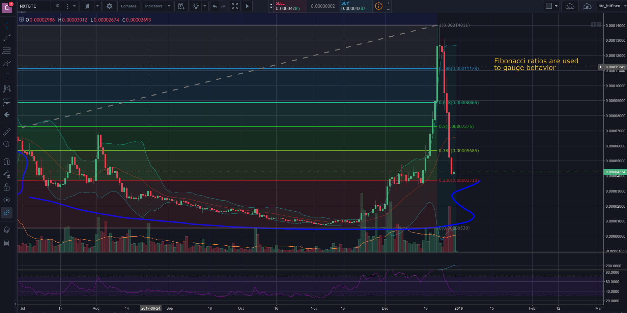
Task: Increase order quantity with plus
Action: 388,3
